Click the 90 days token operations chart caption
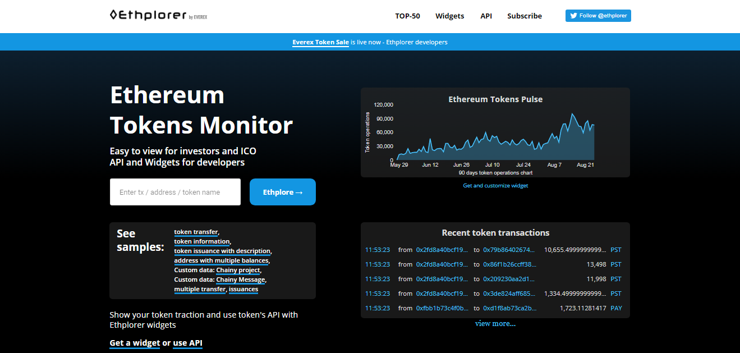Viewport: 740px width, 353px height. coord(495,173)
